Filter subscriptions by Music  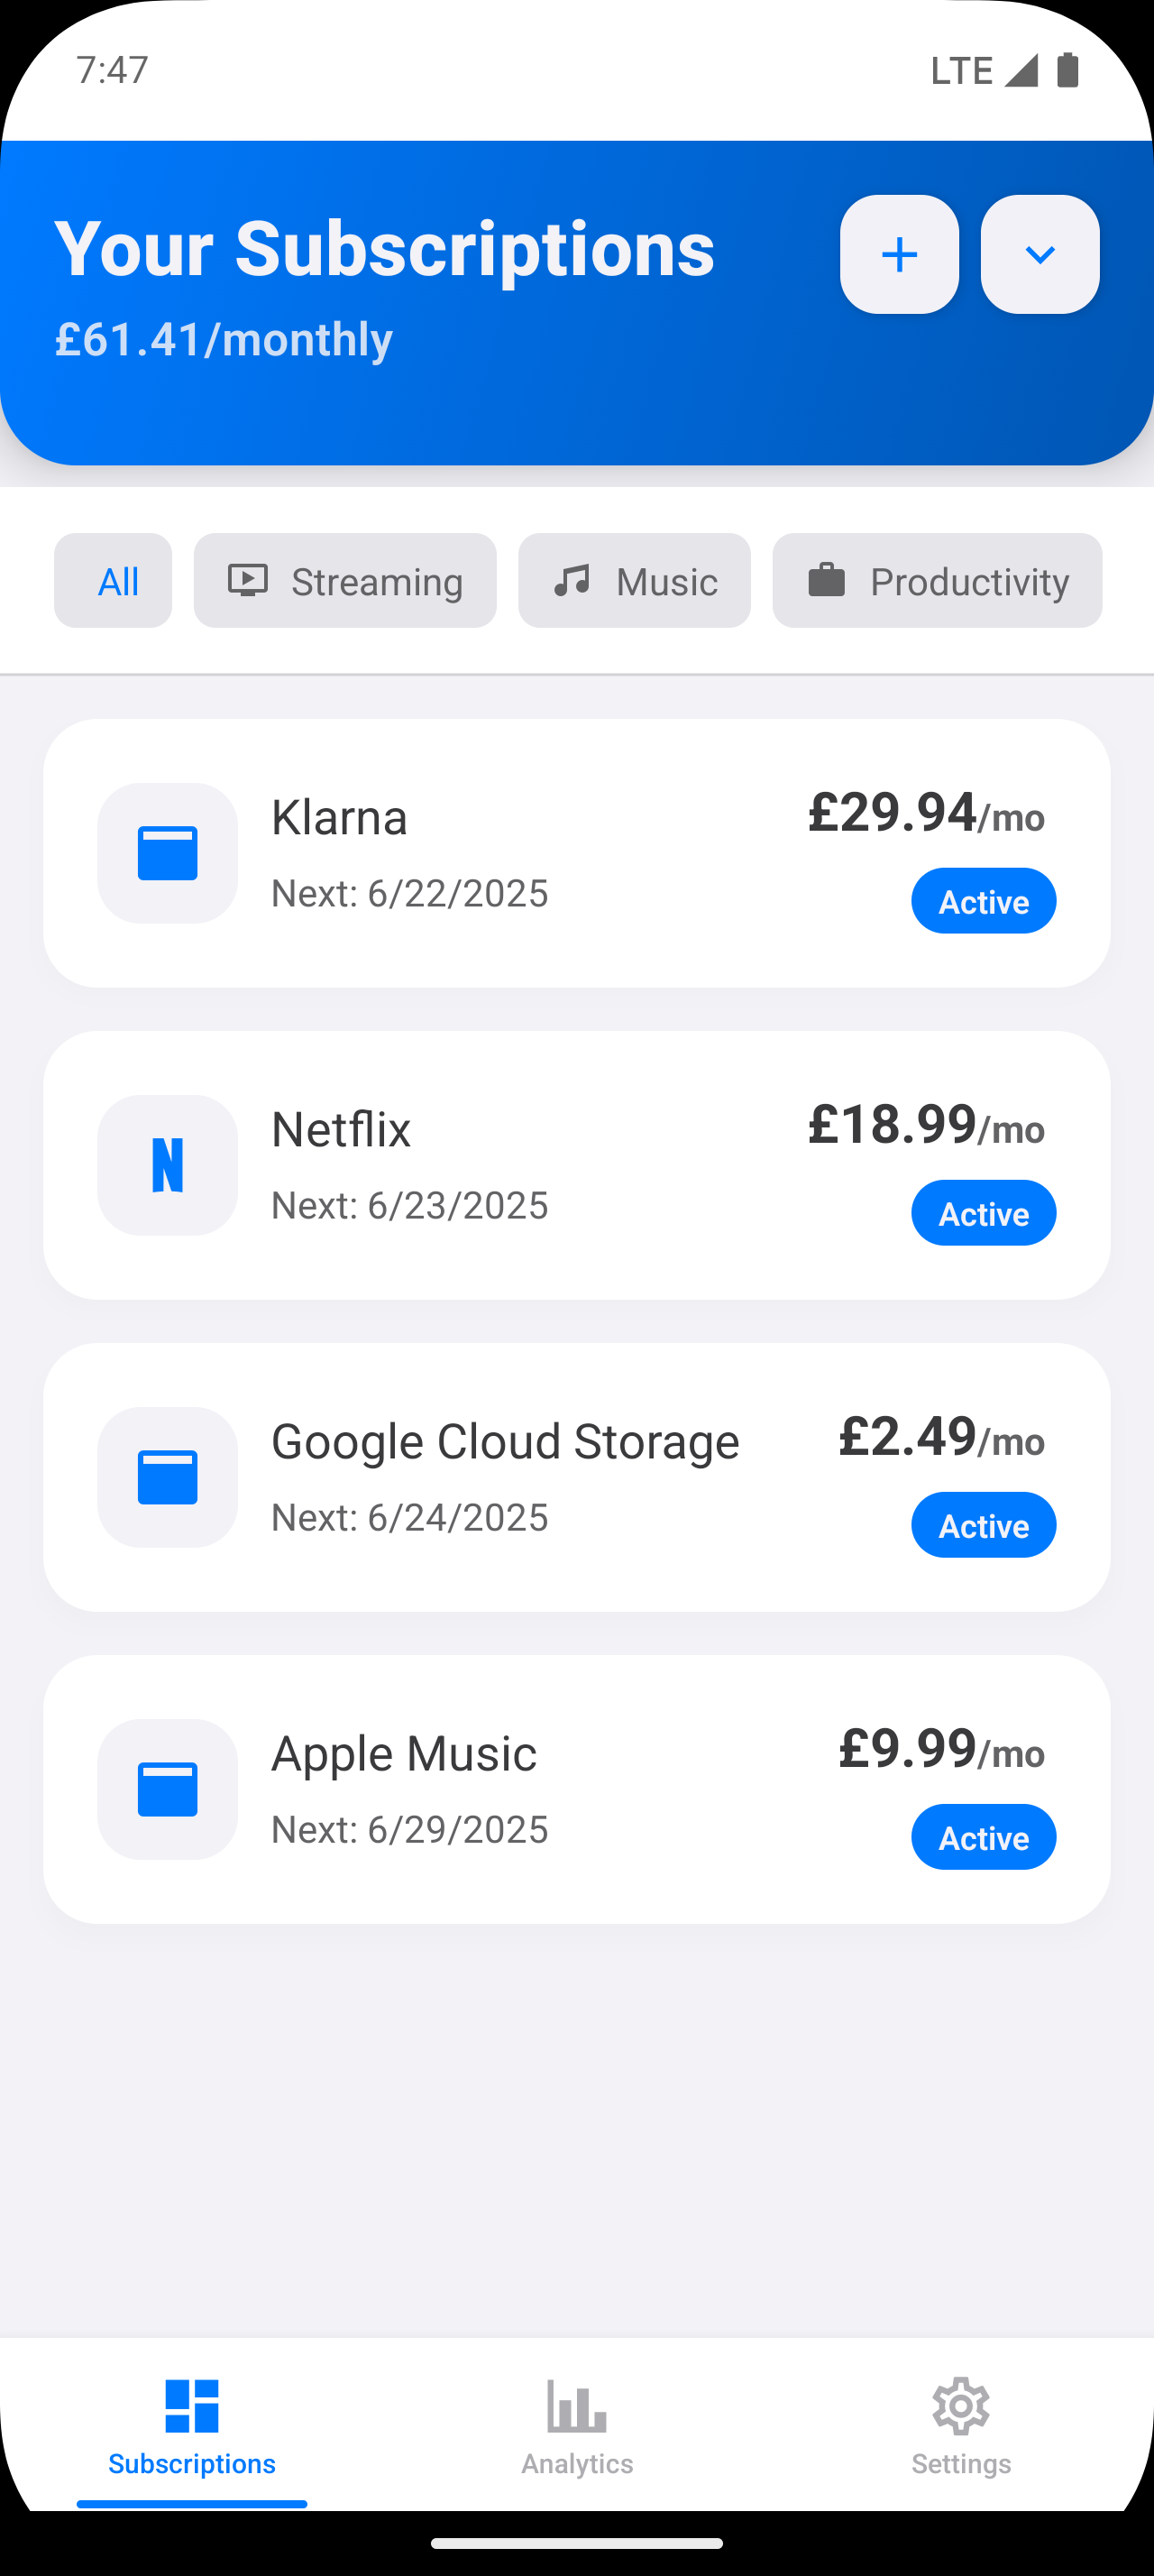(x=634, y=581)
